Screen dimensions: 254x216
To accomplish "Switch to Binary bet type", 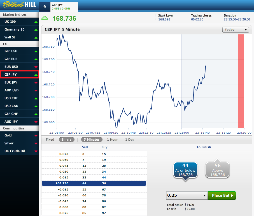I will click(67, 140).
